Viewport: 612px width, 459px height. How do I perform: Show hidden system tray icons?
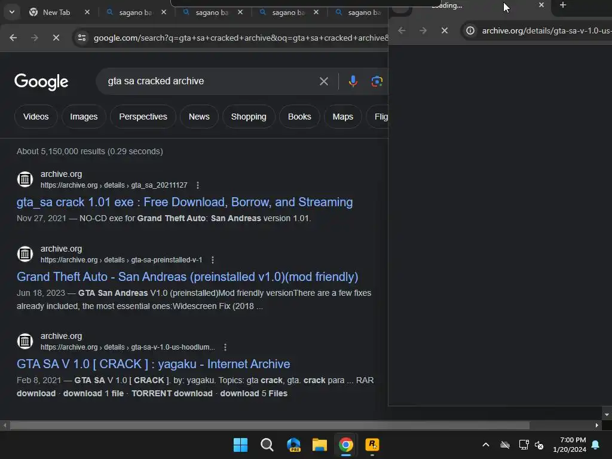[486, 445]
